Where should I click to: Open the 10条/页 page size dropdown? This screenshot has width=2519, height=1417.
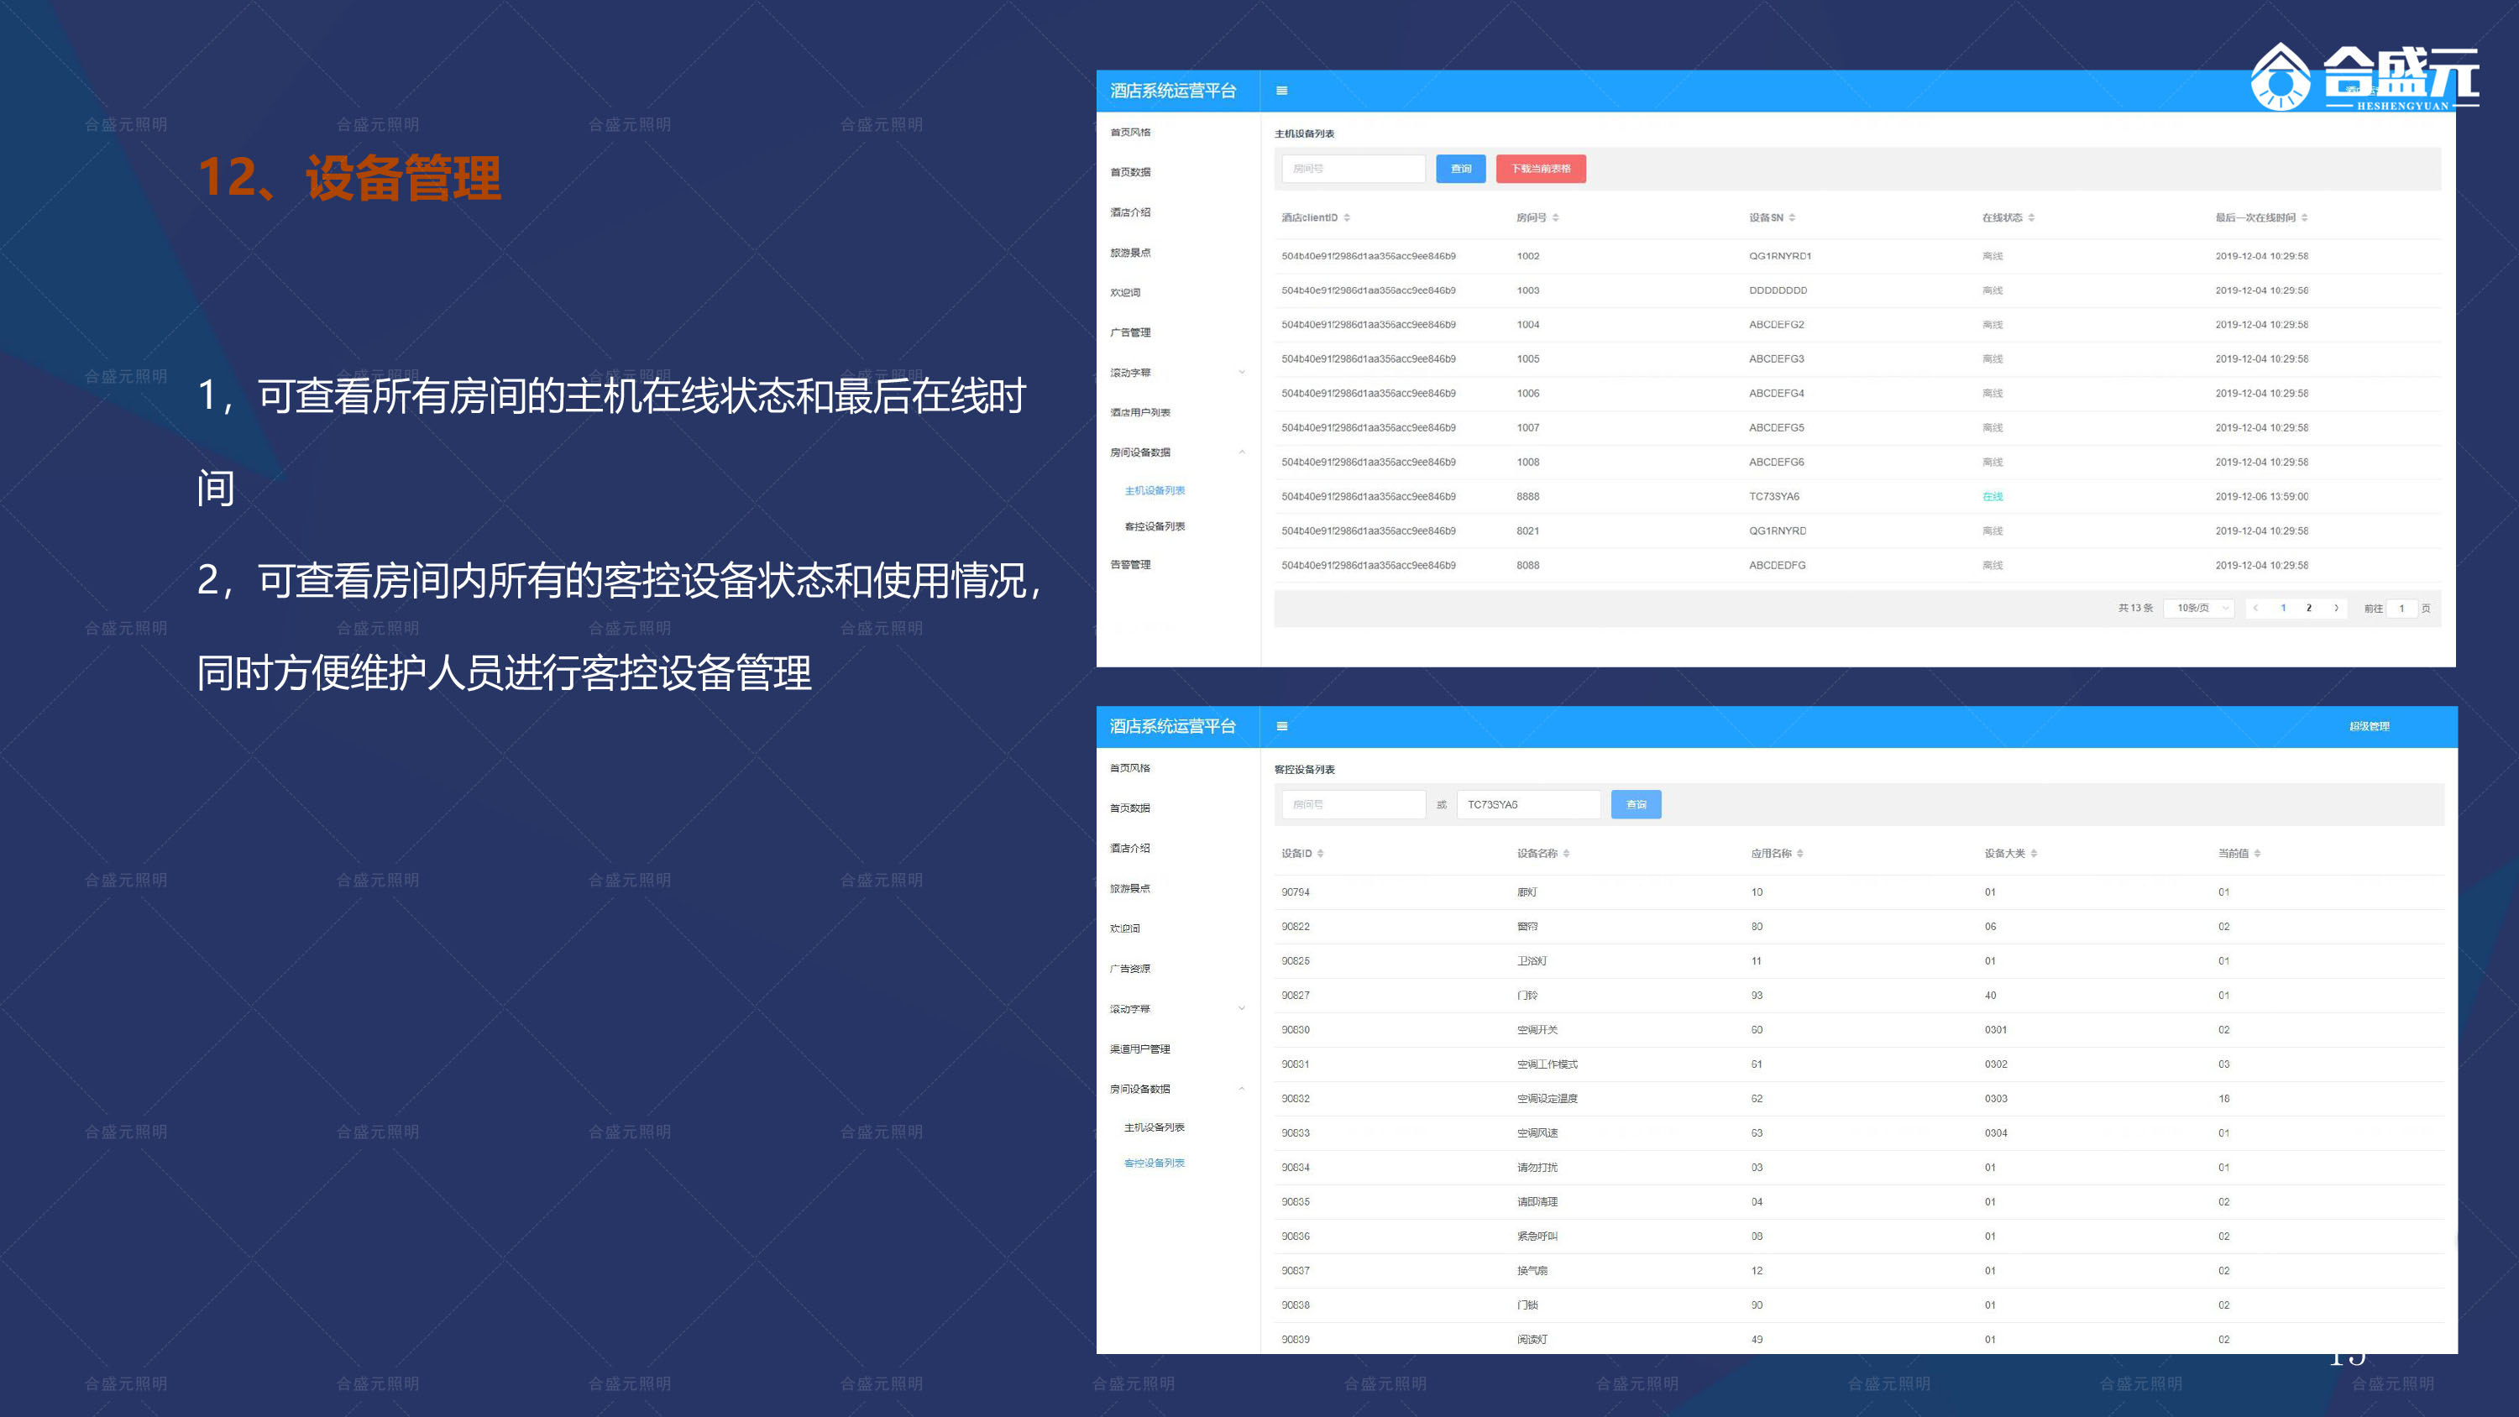click(x=2199, y=609)
